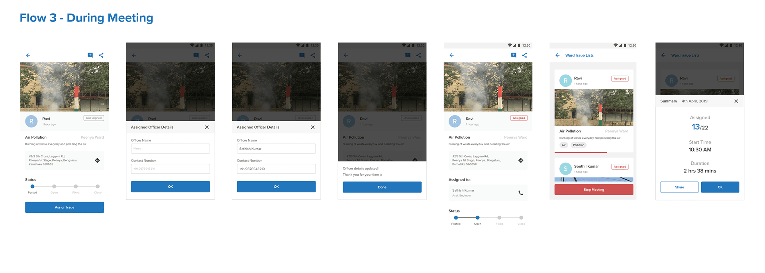Click back arrow on assigned issue screen

click(451, 55)
